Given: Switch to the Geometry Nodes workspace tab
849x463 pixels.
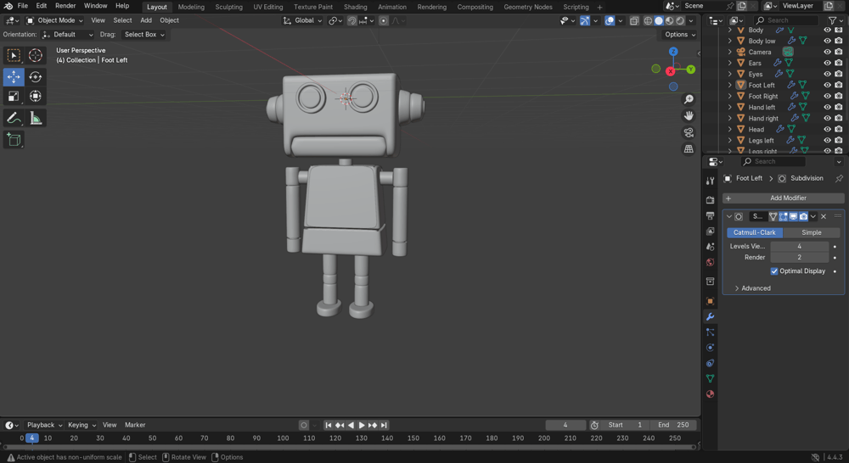Looking at the screenshot, I should tap(528, 7).
